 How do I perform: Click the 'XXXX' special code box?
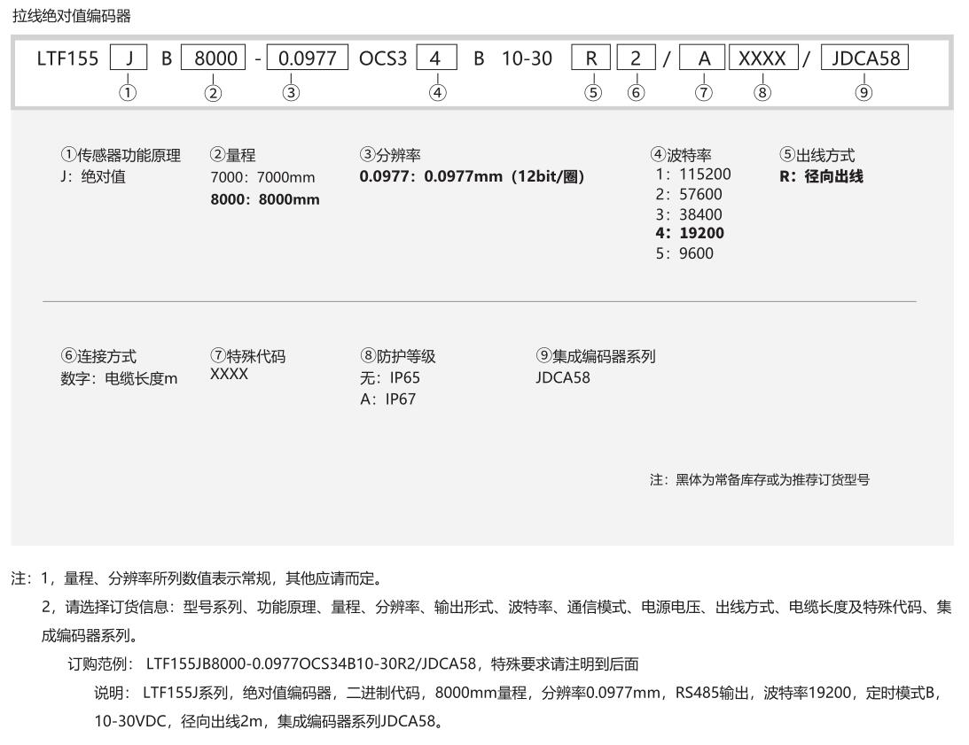[x=761, y=59]
